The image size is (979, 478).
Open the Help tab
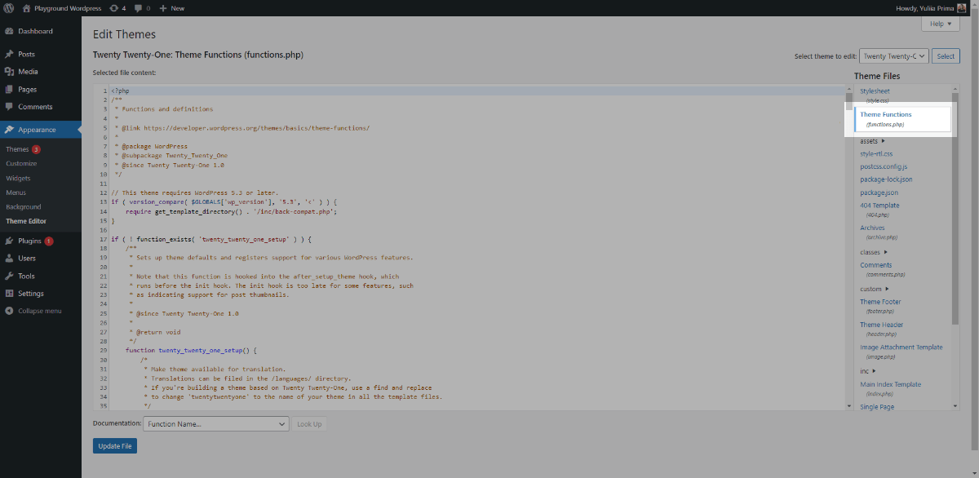(x=946, y=24)
